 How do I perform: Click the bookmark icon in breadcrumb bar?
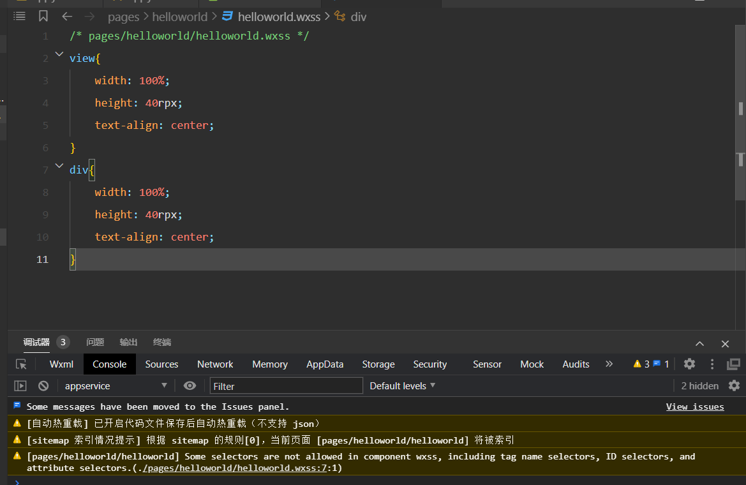[43, 17]
